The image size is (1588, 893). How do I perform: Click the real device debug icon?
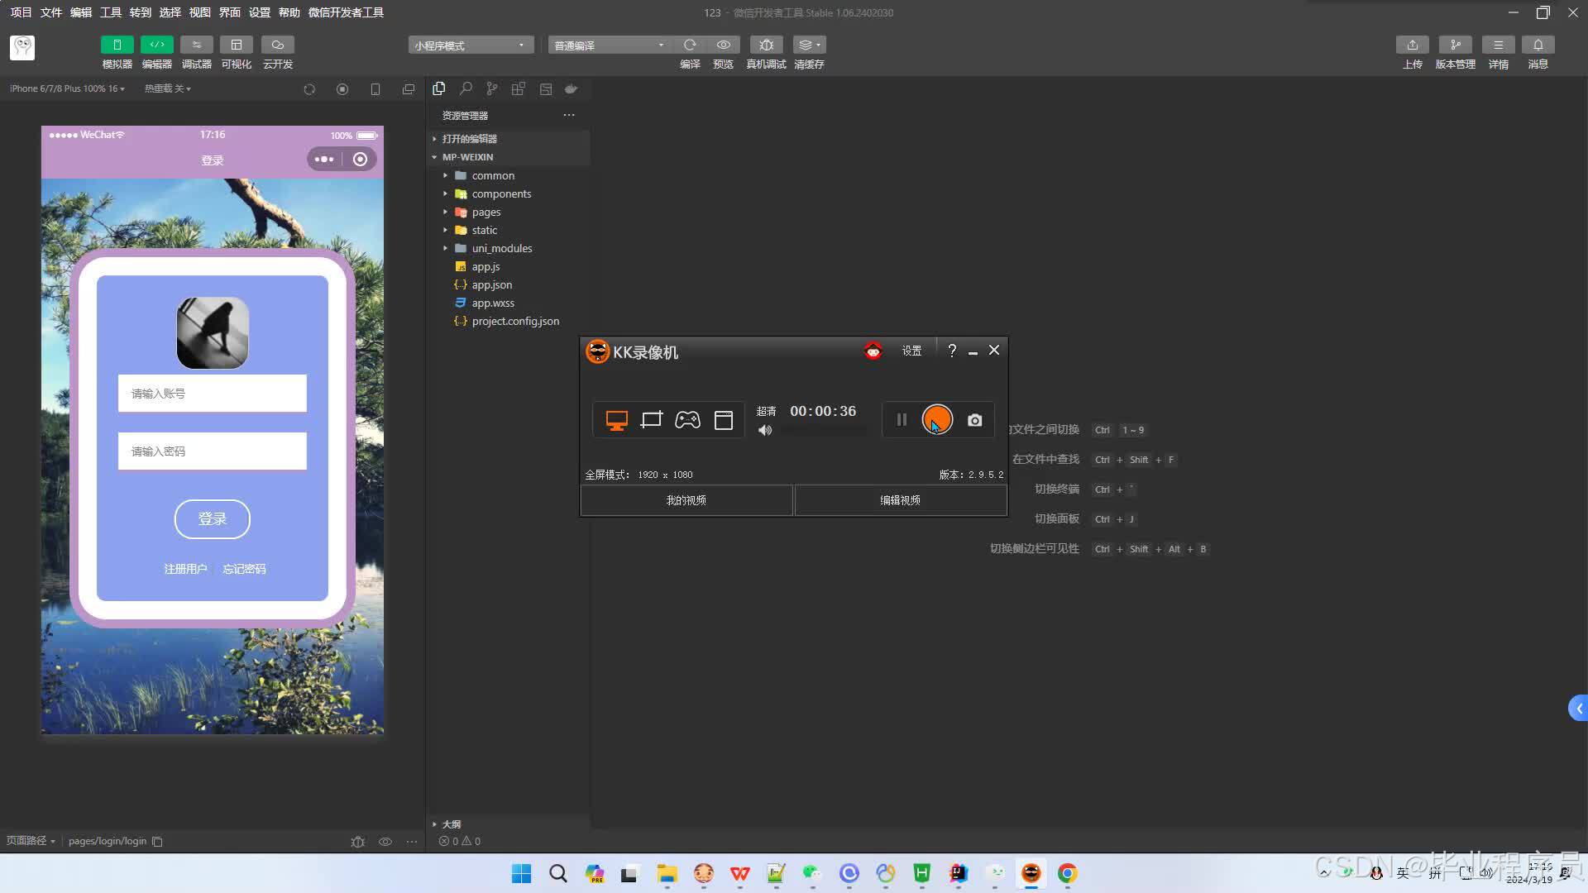tap(766, 45)
